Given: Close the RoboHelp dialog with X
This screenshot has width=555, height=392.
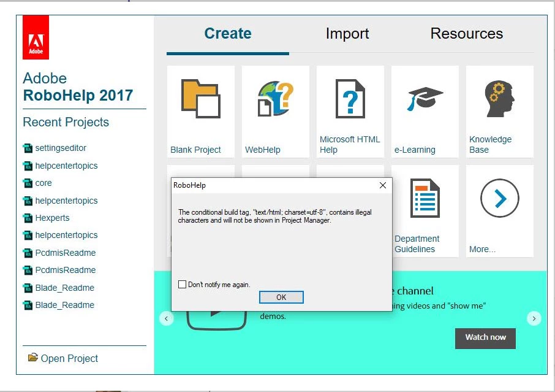Looking at the screenshot, I should click(x=383, y=185).
